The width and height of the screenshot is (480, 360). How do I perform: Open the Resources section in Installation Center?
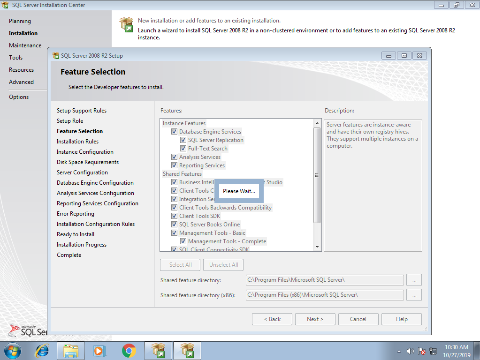point(22,70)
